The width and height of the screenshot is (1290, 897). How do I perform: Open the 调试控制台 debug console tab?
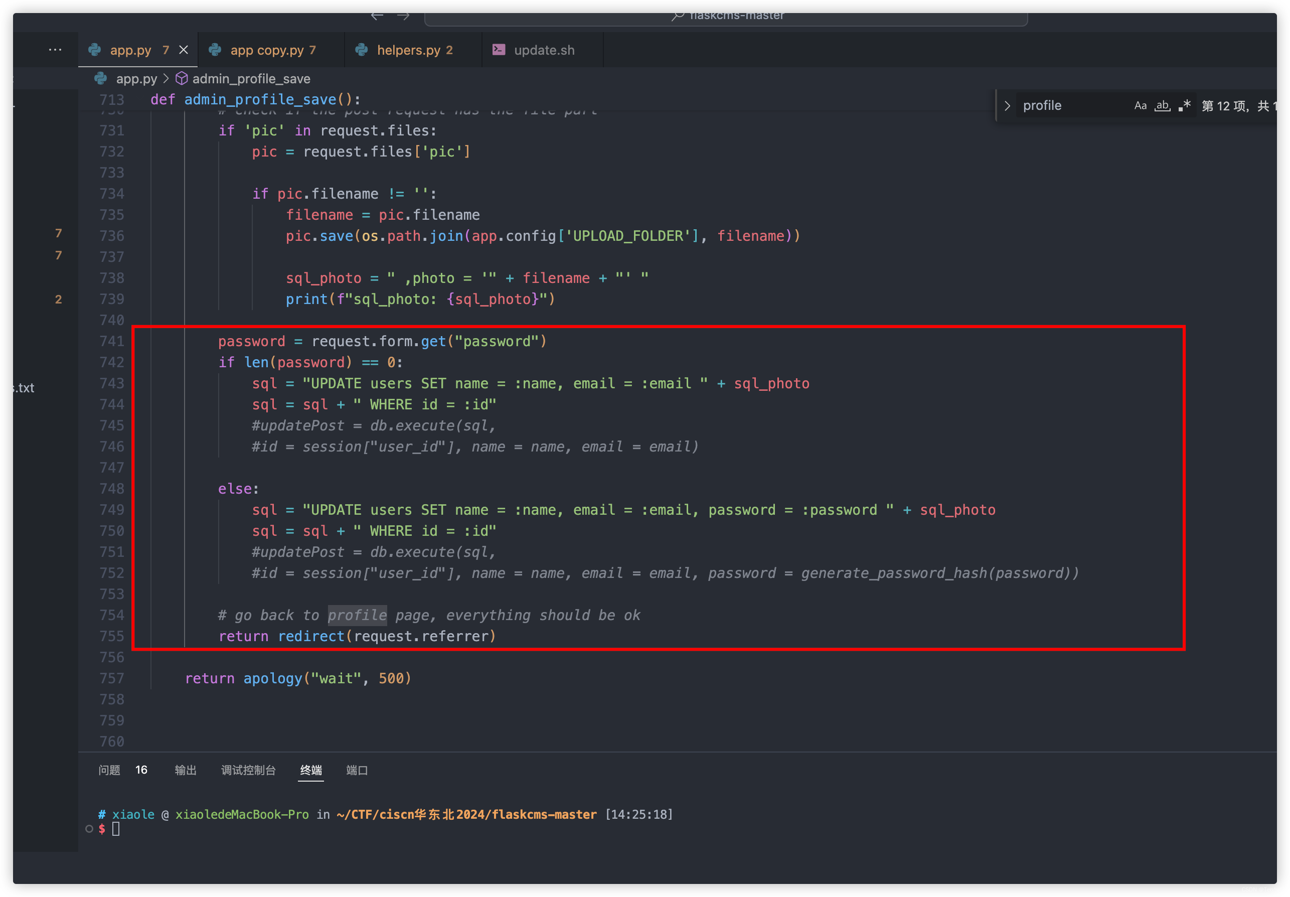tap(248, 770)
